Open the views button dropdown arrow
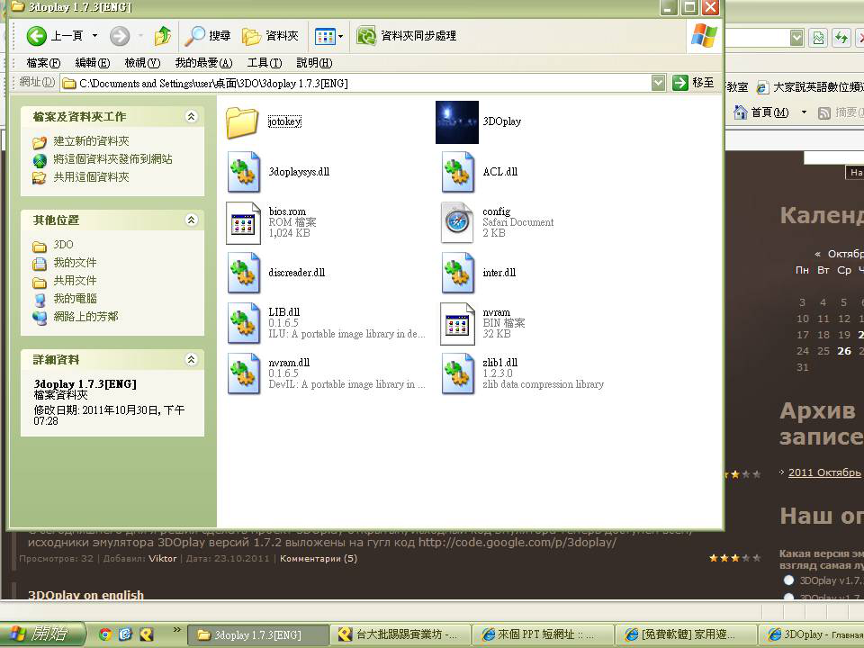 pos(340,36)
